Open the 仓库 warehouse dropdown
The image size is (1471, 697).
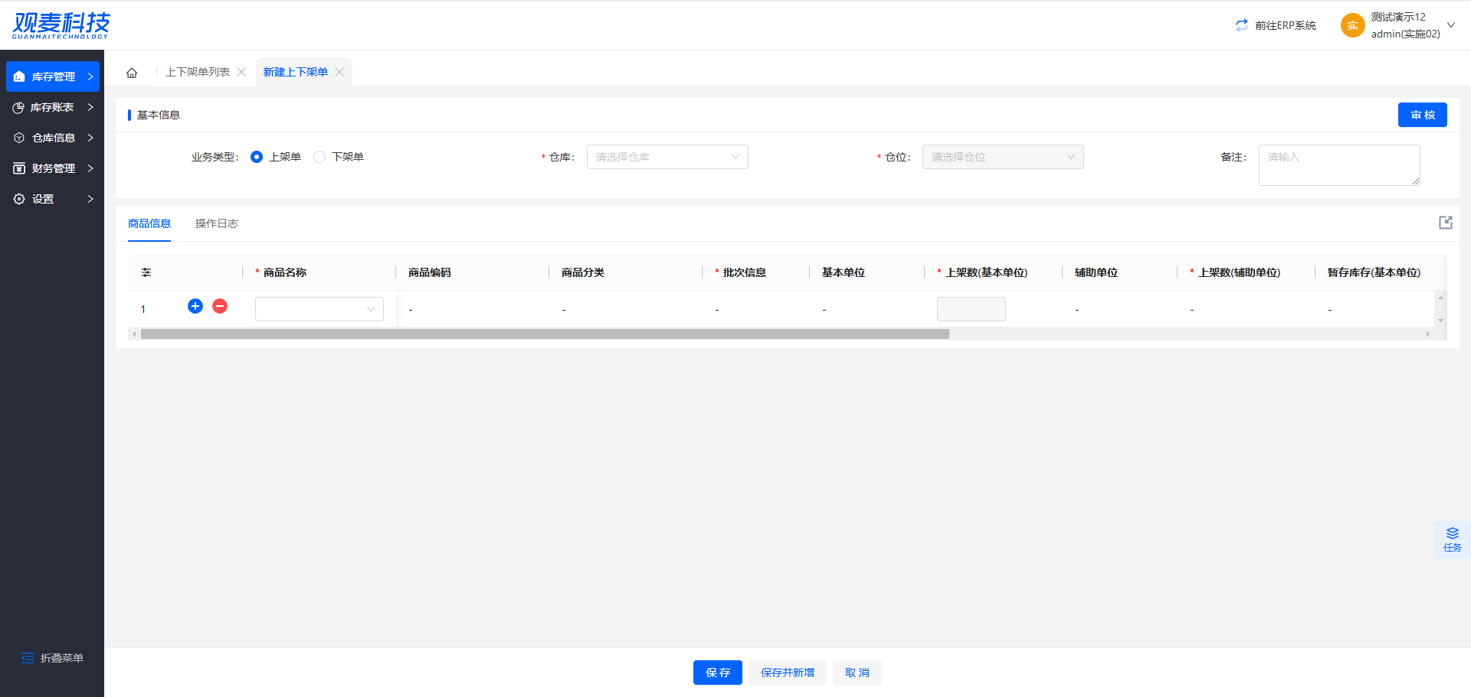click(x=667, y=157)
